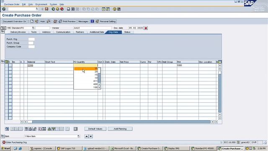Click the table settings icon at header right
This screenshot has height=151, width=268.
[x=220, y=62]
